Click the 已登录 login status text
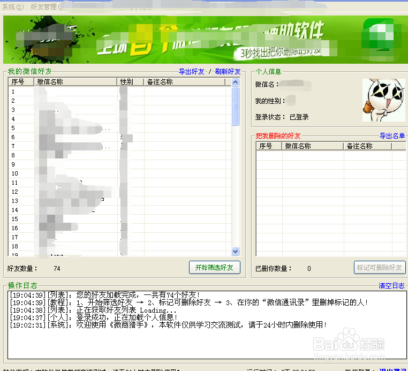 (x=299, y=117)
